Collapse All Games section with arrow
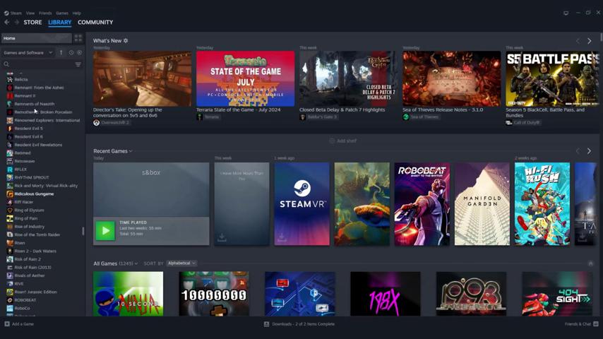 [590, 263]
